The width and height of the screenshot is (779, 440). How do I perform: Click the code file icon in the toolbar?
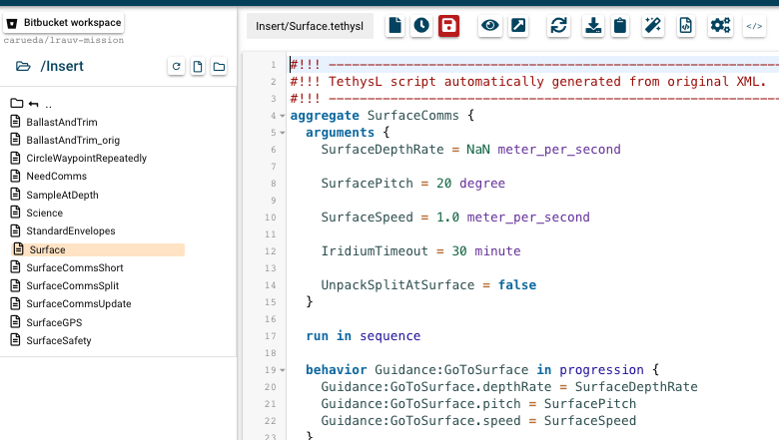click(x=686, y=26)
